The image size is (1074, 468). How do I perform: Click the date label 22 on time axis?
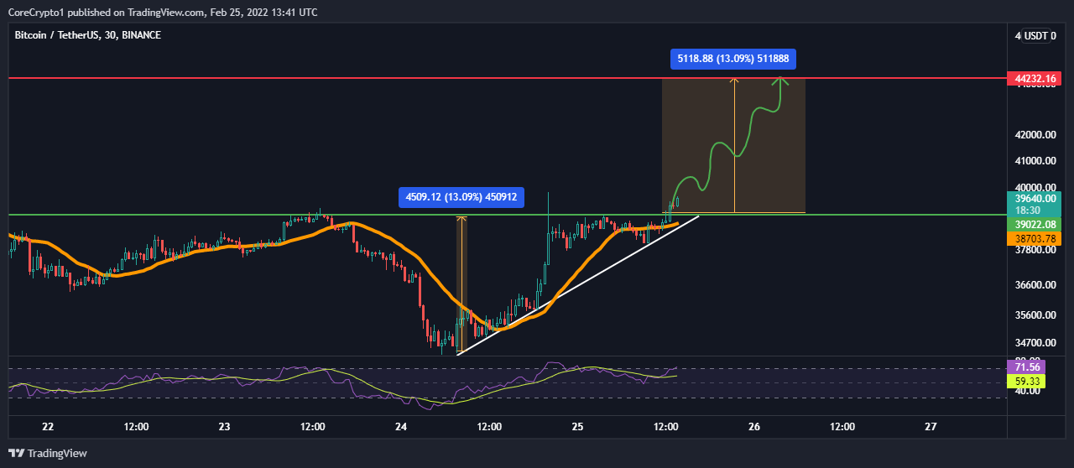coord(47,427)
